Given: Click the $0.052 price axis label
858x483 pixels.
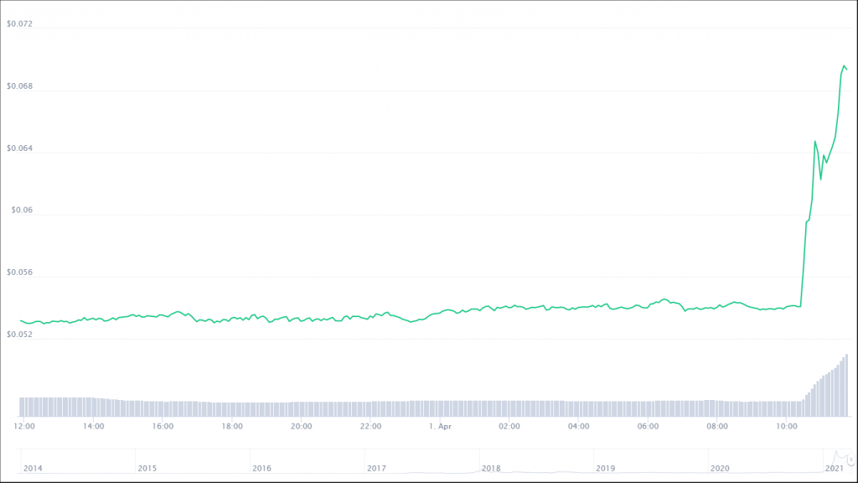Looking at the screenshot, I should tap(19, 335).
